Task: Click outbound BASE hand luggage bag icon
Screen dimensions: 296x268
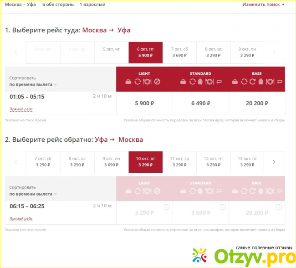Action: (235, 82)
